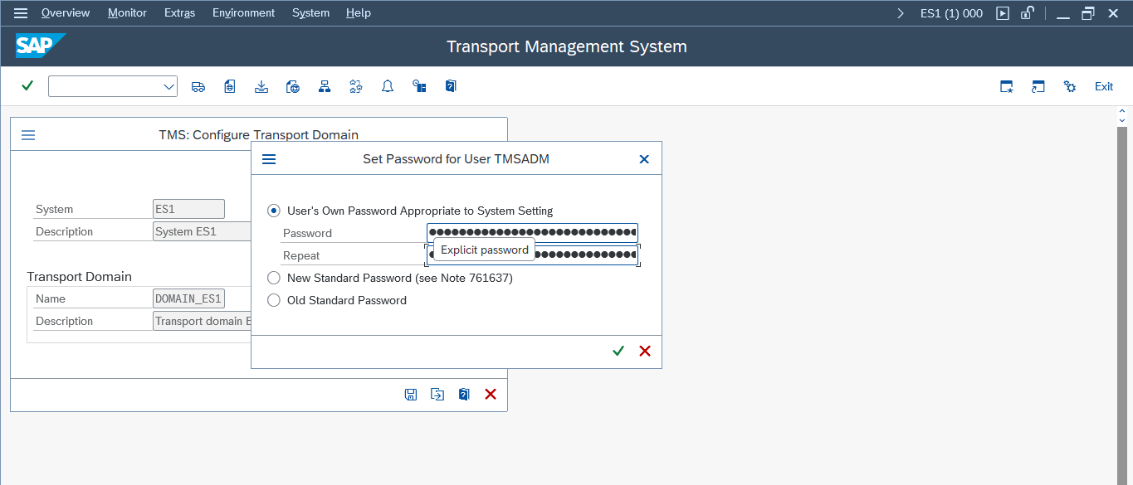
Task: Close the Set Password for User TMSADM dialog
Action: 644,159
